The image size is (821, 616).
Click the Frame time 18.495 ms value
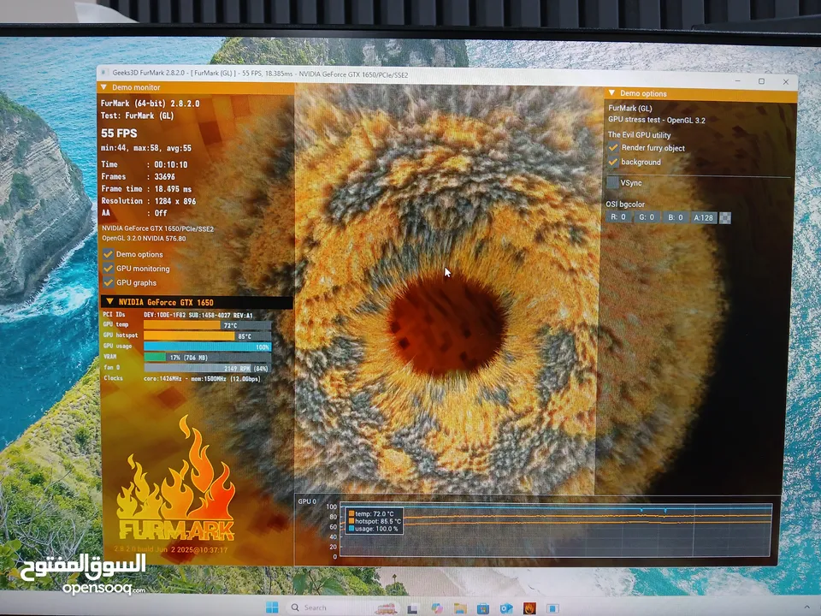pos(173,188)
